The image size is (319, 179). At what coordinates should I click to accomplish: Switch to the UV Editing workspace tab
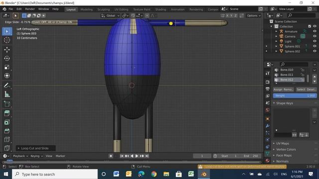121,9
